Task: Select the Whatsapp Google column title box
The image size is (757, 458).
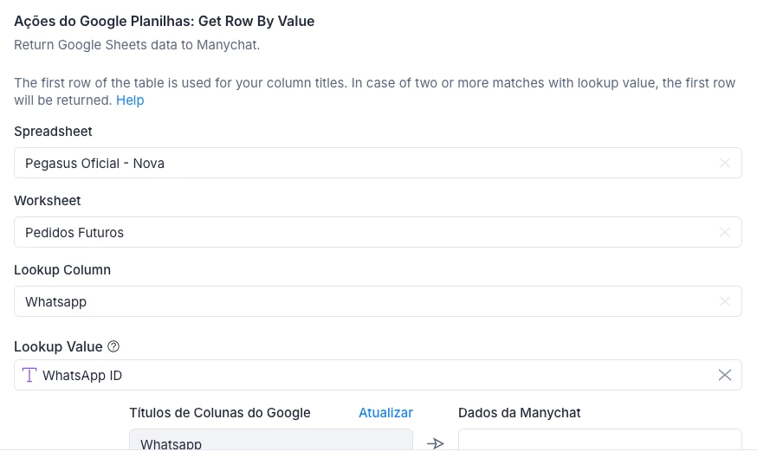Action: tap(270, 442)
